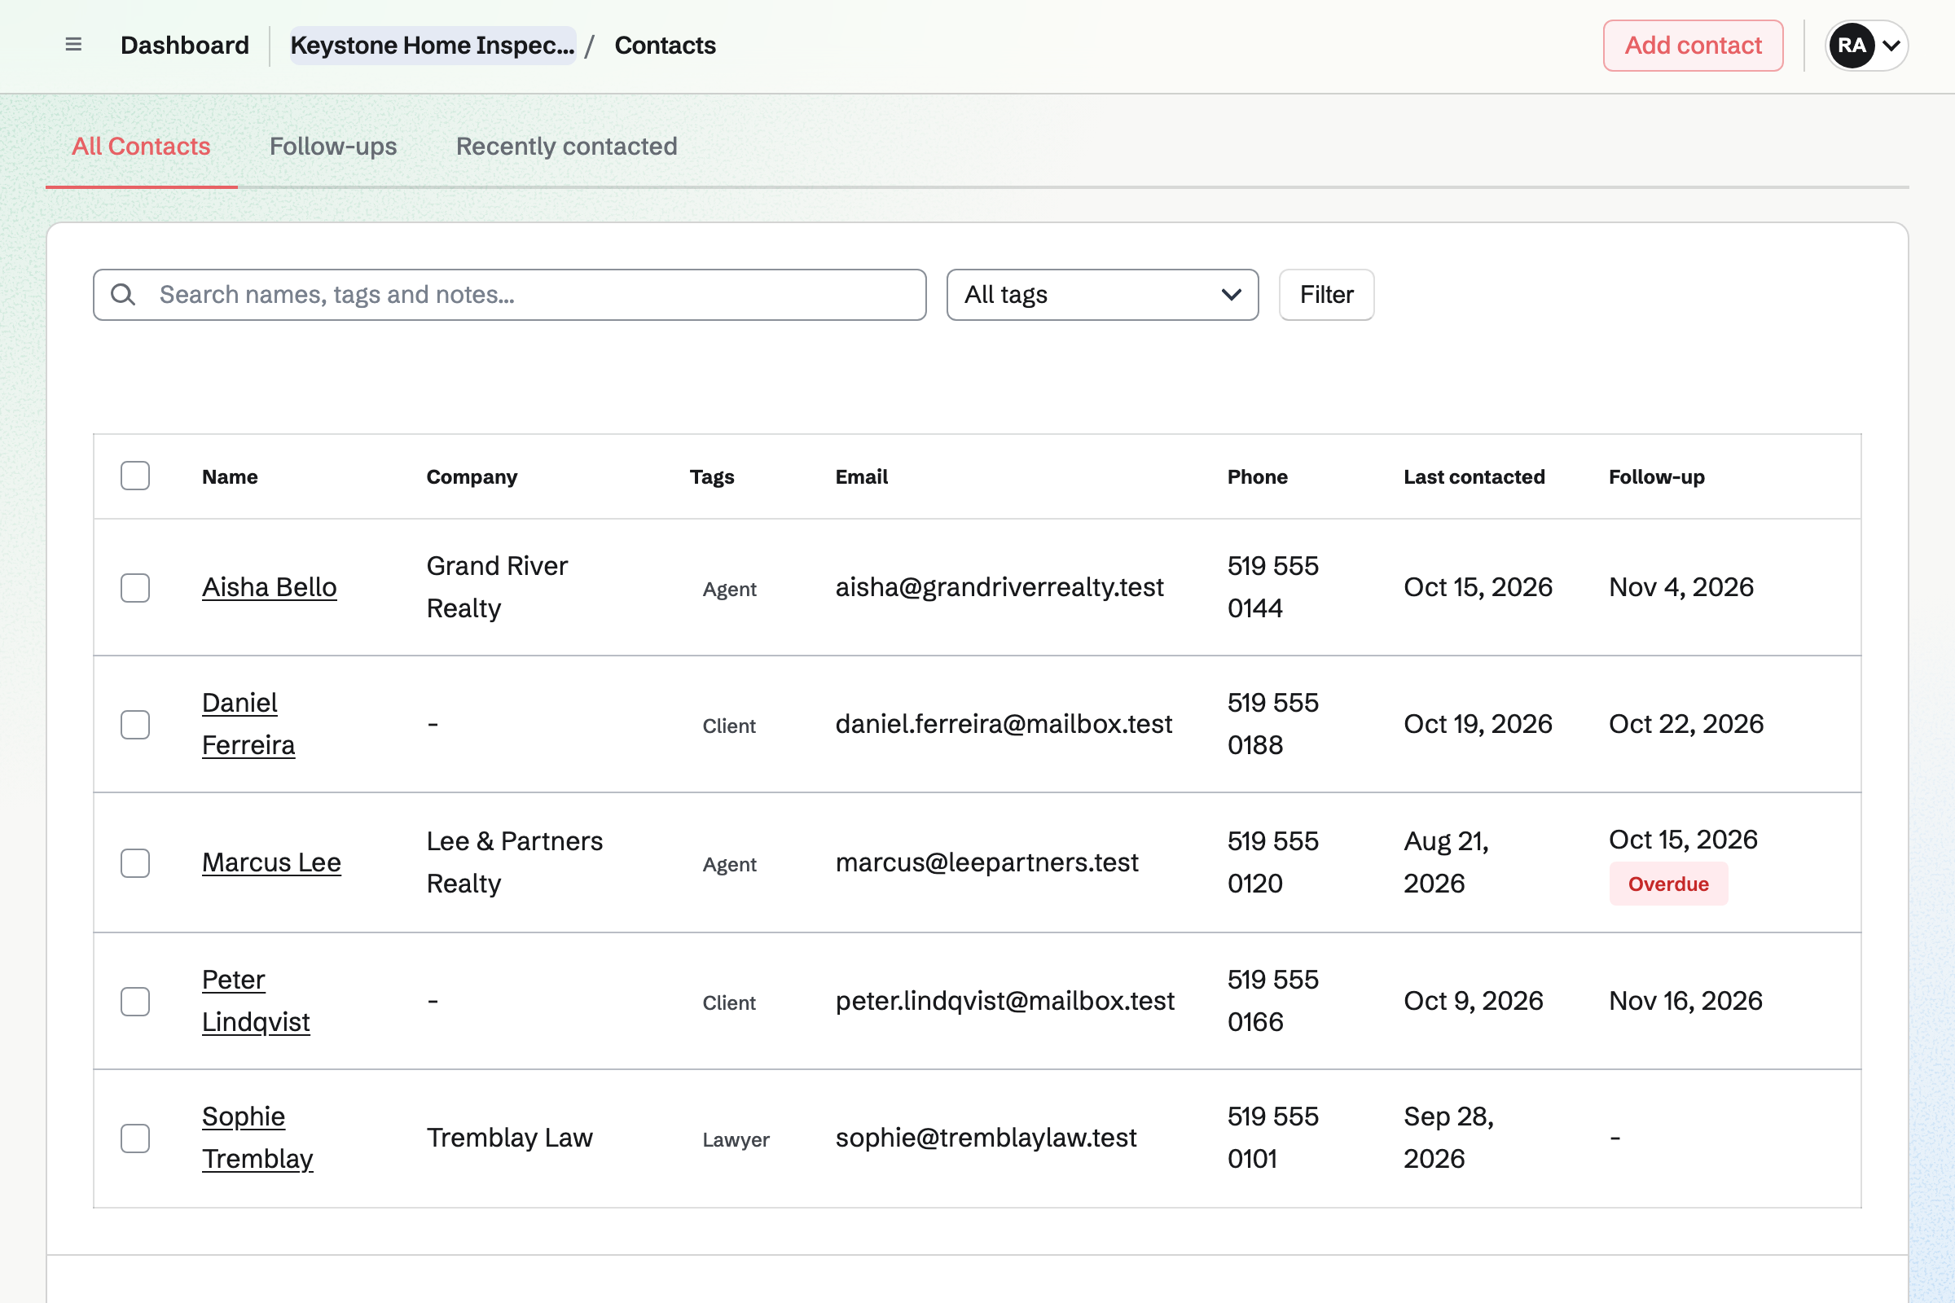This screenshot has width=1955, height=1303.
Task: Click the Company column header
Action: point(472,477)
